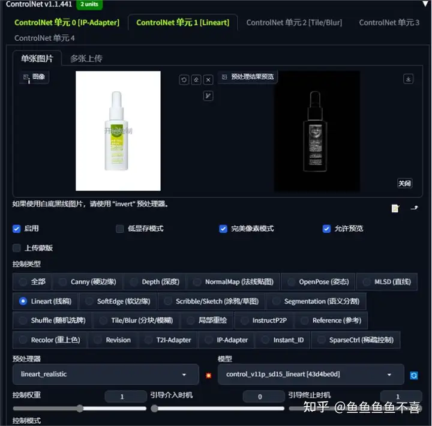This screenshot has width=432, height=426.
Task: Uncheck the 启用 checkbox
Action: (x=17, y=229)
